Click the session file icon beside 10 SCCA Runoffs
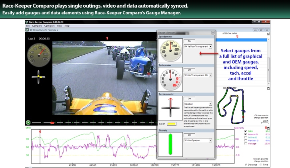 [x=27, y=30]
